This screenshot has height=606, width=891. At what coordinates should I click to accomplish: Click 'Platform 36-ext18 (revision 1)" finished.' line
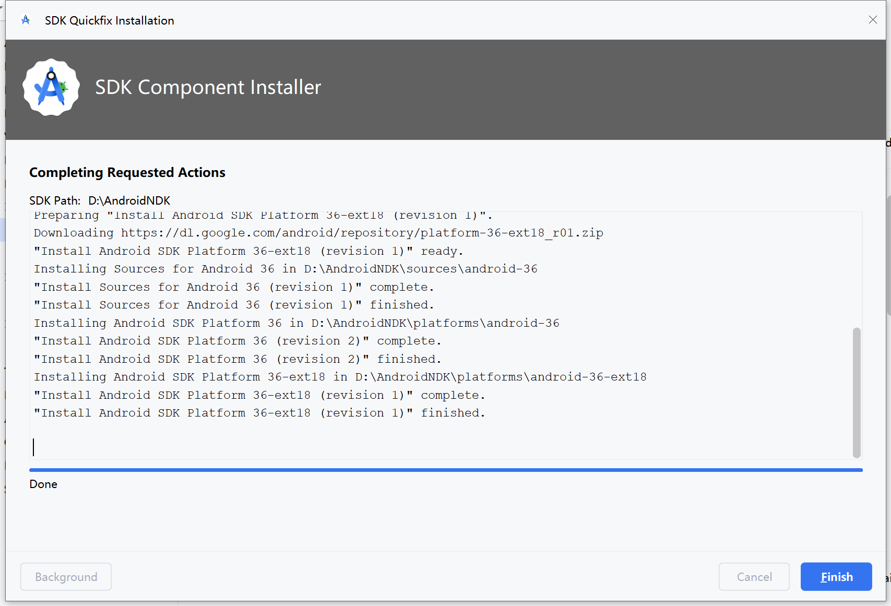click(x=259, y=413)
